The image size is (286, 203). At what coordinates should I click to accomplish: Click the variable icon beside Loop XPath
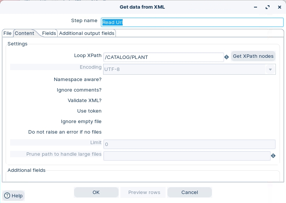pyautogui.click(x=227, y=57)
